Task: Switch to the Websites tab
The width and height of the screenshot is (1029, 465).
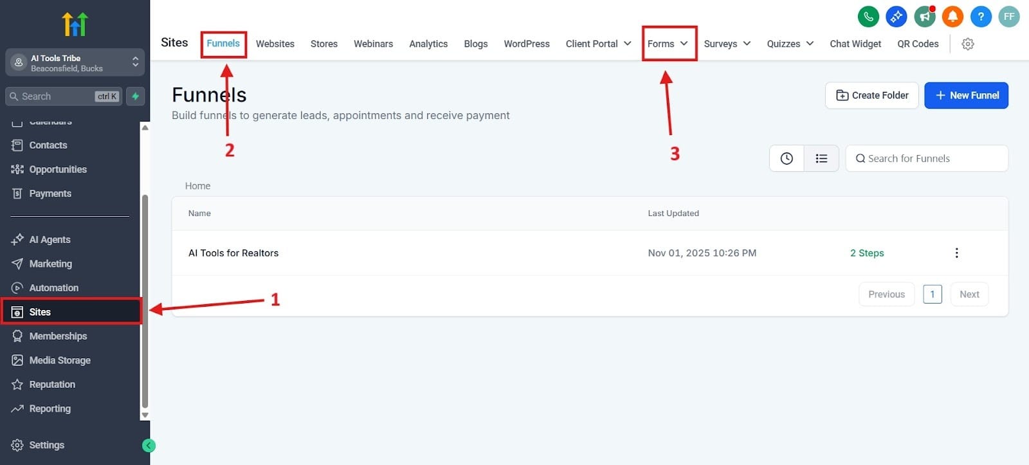Action: point(275,44)
